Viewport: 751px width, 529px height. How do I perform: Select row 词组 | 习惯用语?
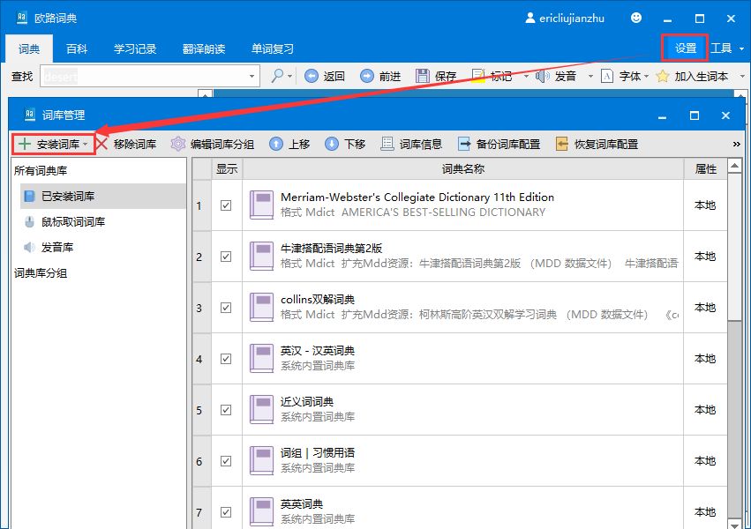coord(460,461)
